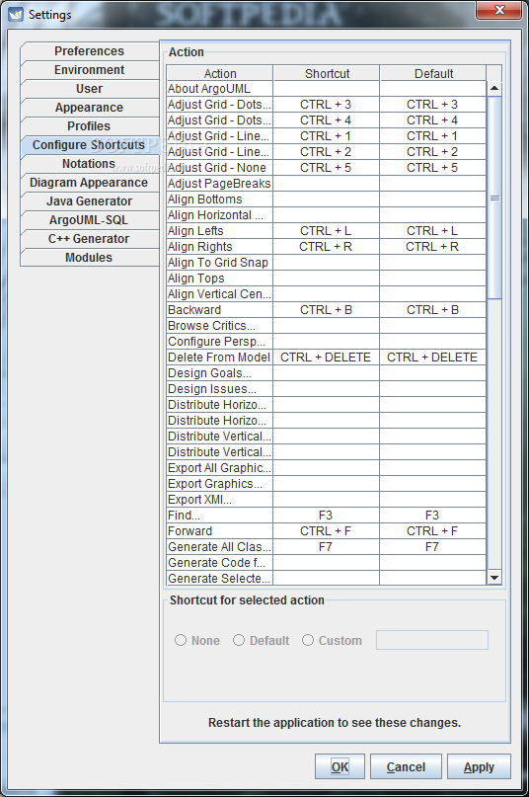Screen dimensions: 529x797
Task: Click the Action column header
Action: point(219,73)
